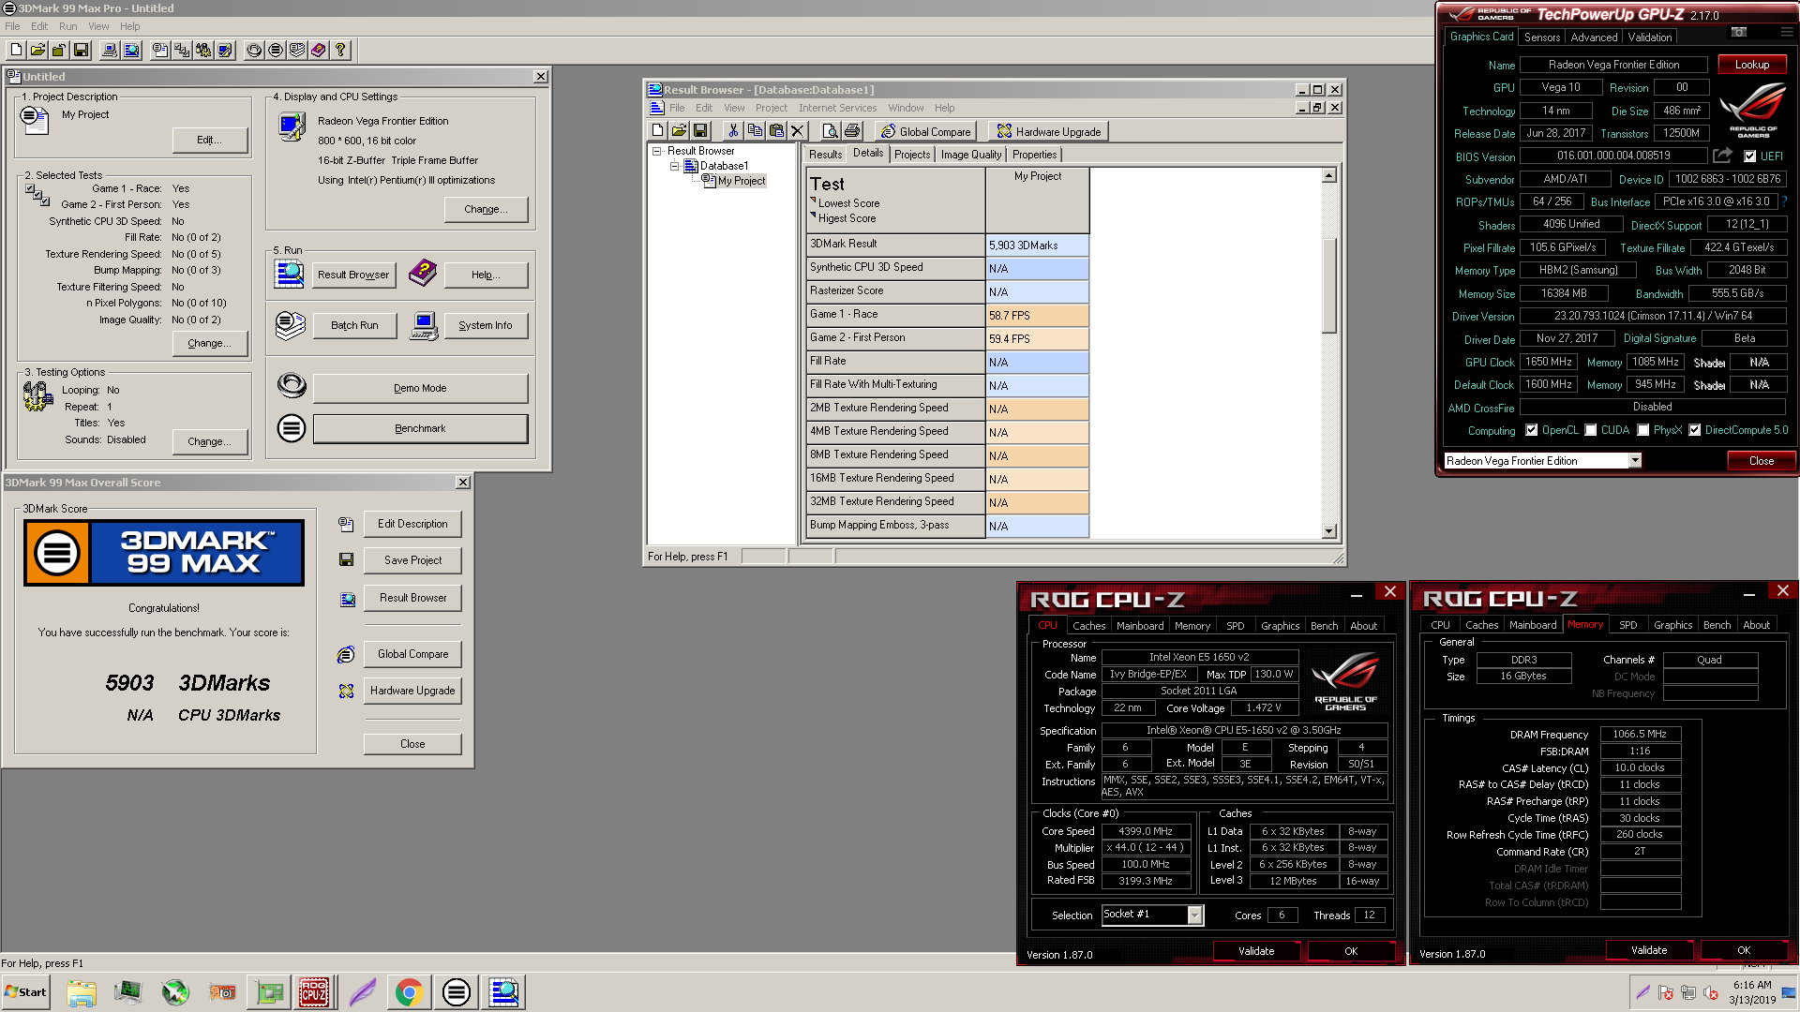Click the Demo Mode button

coord(420,388)
